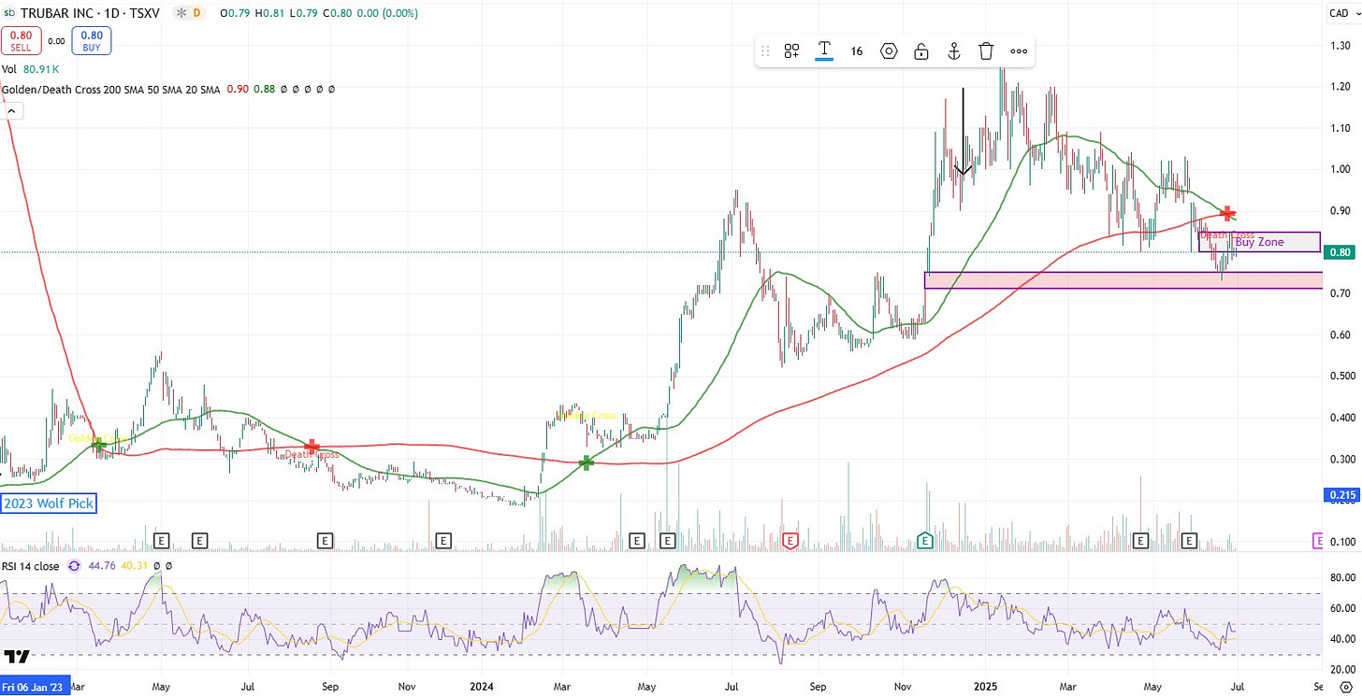Select the Buy Zone label box
This screenshot has height=696, width=1362.
coord(1259,242)
